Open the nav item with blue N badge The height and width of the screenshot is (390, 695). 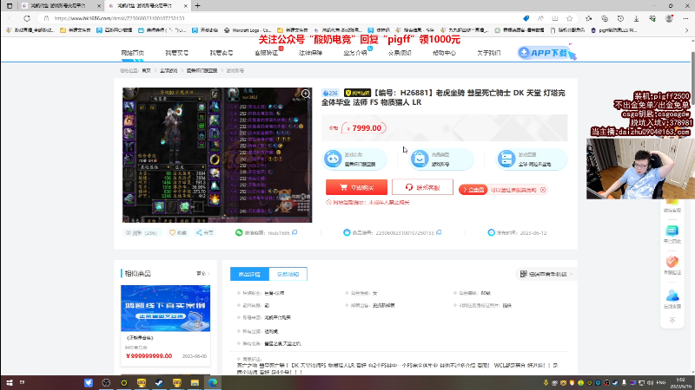(355, 53)
